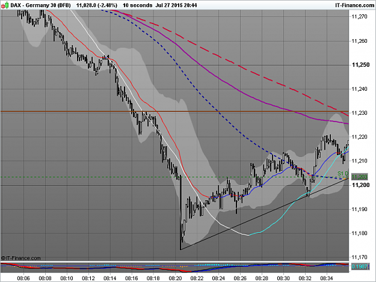Viewport: 376px width, 282px height.
Task: Click the 08:14 time axis label
Action: point(110,278)
